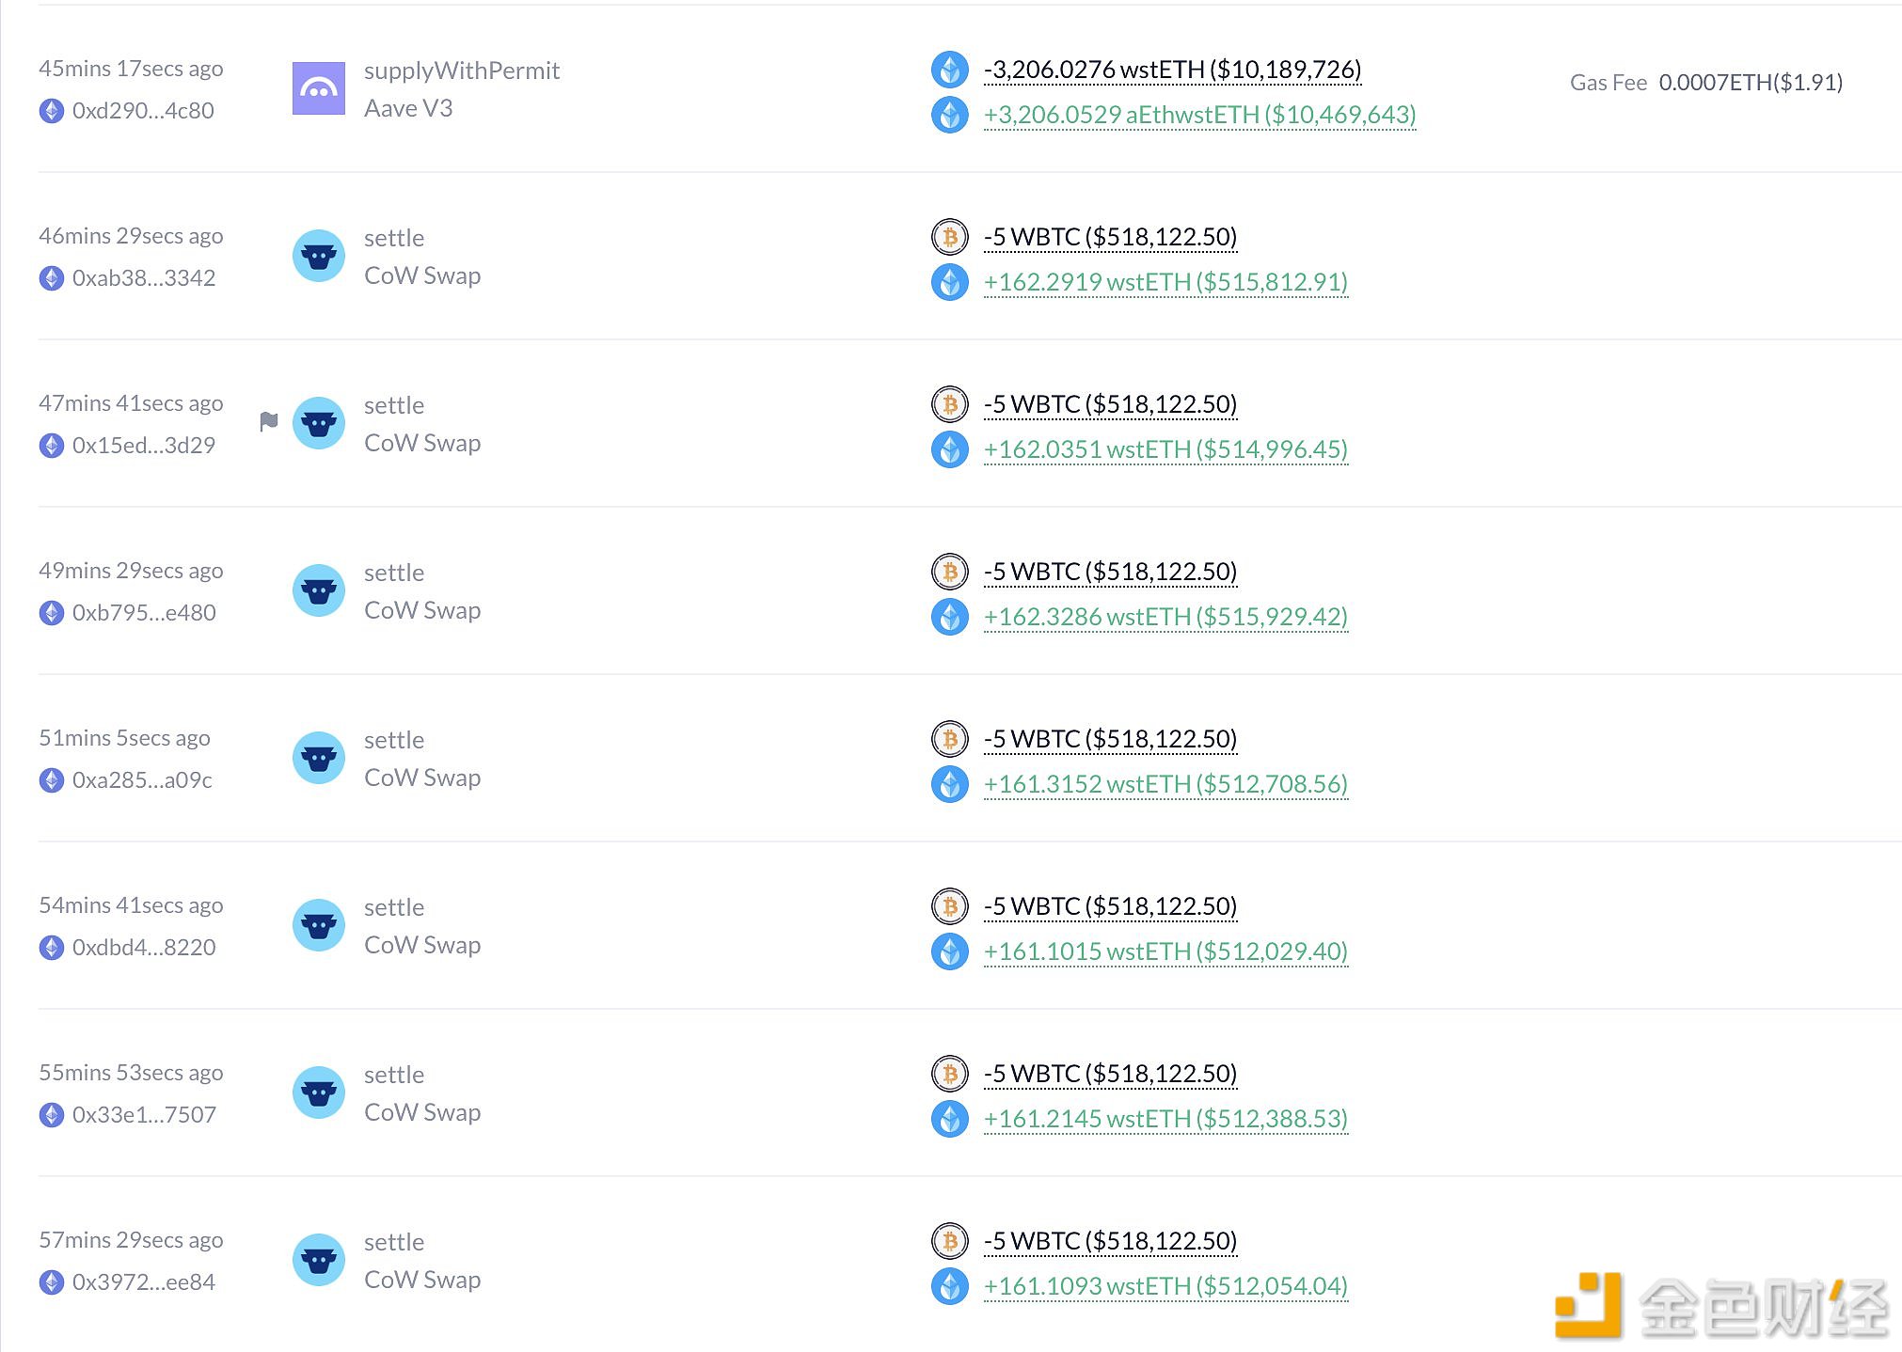Open transaction hash 0x3972...ee84
The width and height of the screenshot is (1902, 1352).
(x=144, y=1282)
